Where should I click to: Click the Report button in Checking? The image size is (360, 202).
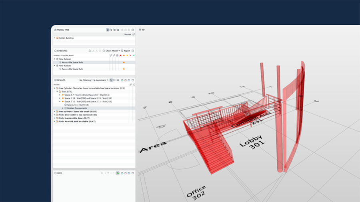coord(126,51)
